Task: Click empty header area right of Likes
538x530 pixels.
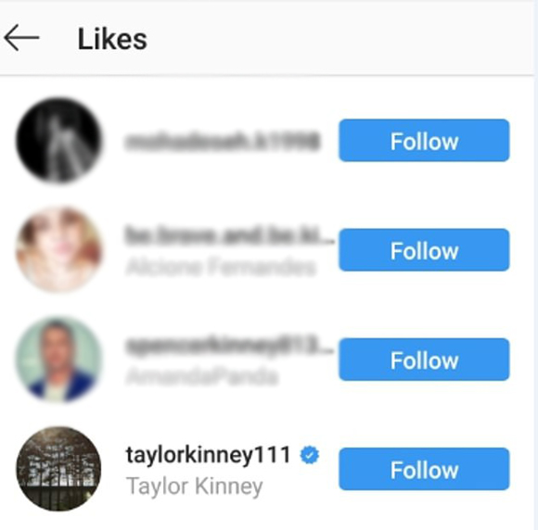Action: pos(339,38)
